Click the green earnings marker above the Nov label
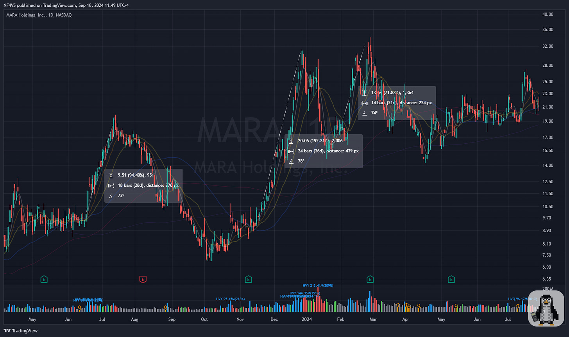The width and height of the screenshot is (569, 337). [x=248, y=279]
